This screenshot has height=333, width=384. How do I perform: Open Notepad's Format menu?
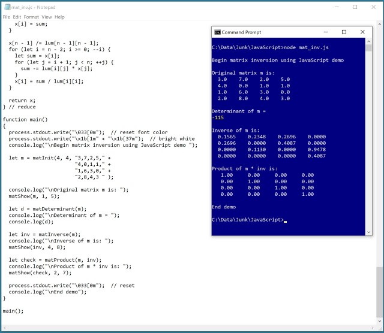pos(32,17)
